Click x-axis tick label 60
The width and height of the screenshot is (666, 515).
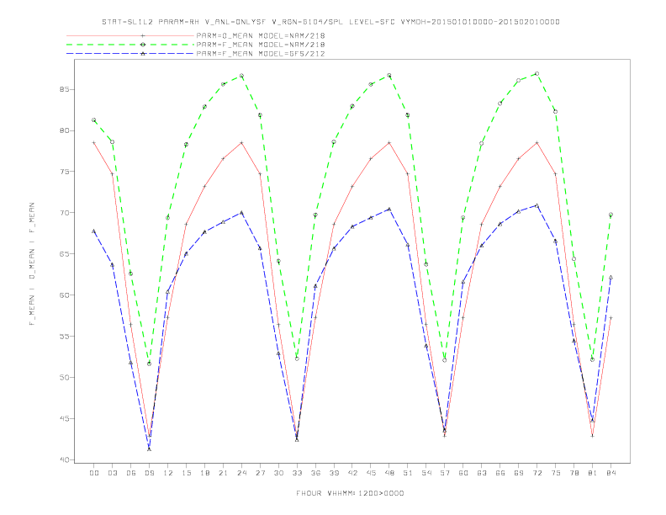click(463, 473)
